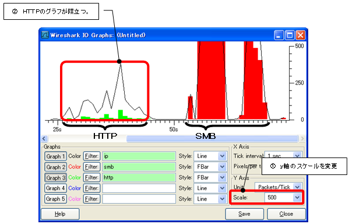This screenshot has height=224, width=349.
Task: Click graph scrollbar left arrow
Action: tap(44, 139)
